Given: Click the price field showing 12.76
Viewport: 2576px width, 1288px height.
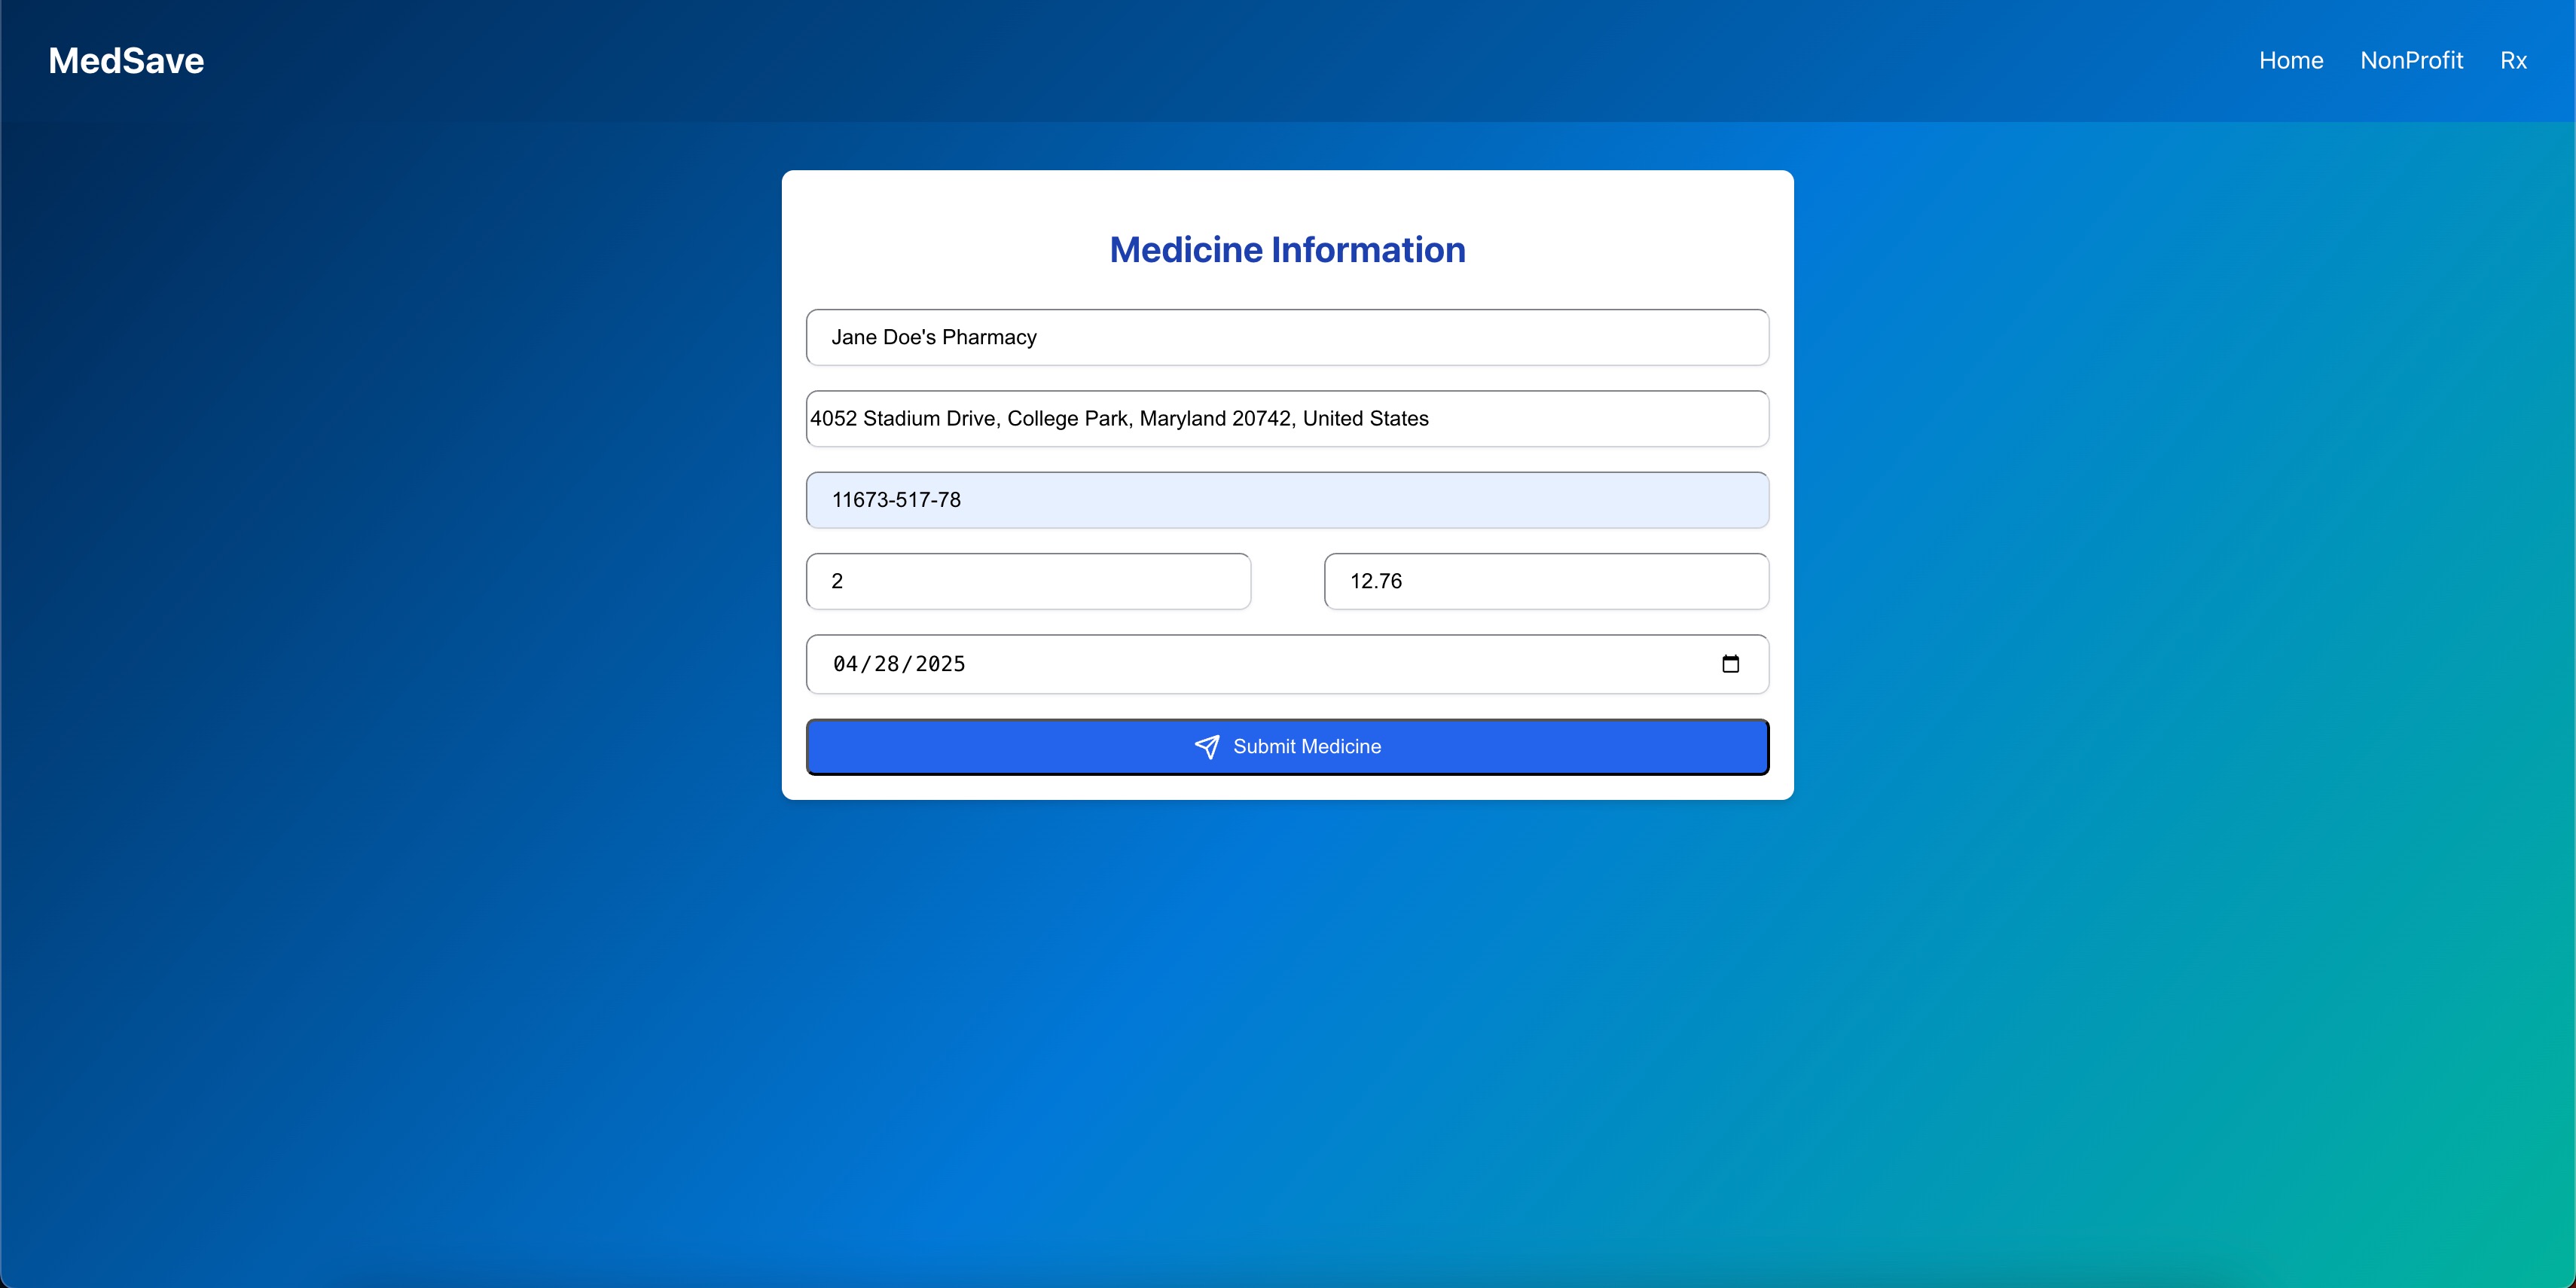Looking at the screenshot, I should pos(1545,581).
